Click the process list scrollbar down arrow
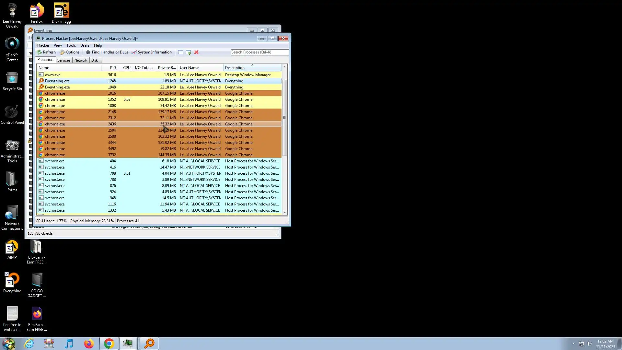This screenshot has width=622, height=350. (285, 212)
